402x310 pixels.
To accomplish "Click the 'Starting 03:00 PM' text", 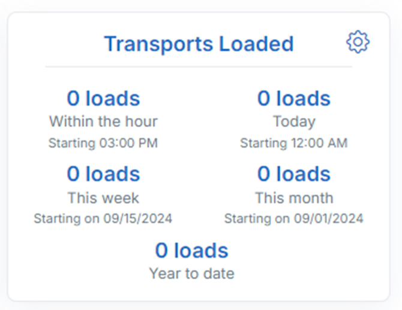I will (103, 143).
